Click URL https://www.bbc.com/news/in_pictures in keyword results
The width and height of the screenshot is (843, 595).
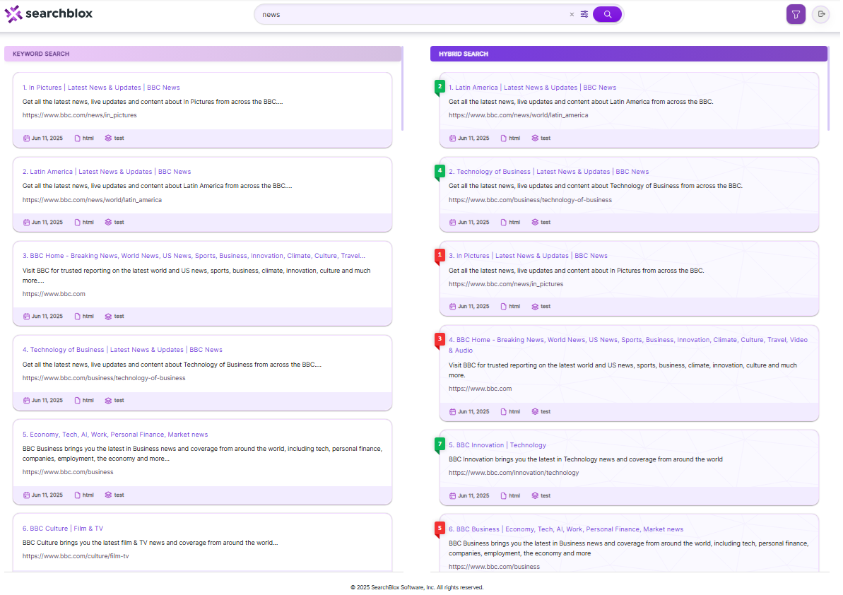[x=80, y=116]
